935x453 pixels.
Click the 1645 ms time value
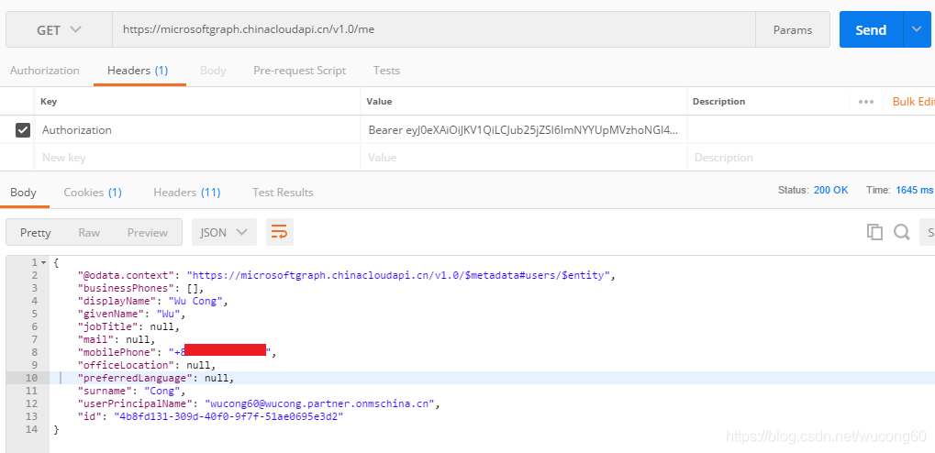(x=915, y=190)
